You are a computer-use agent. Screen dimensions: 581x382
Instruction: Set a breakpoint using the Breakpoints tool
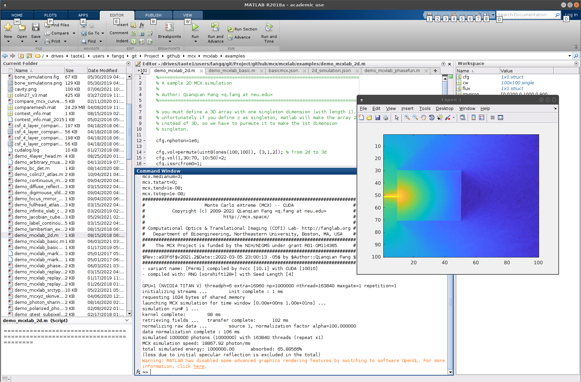(x=169, y=32)
